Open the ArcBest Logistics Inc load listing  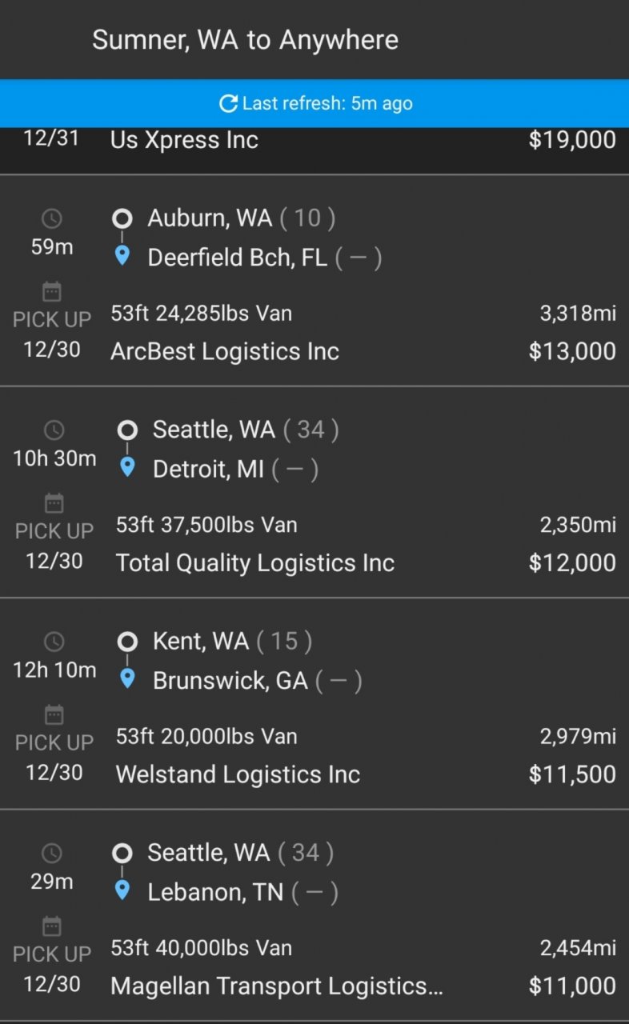click(x=314, y=281)
